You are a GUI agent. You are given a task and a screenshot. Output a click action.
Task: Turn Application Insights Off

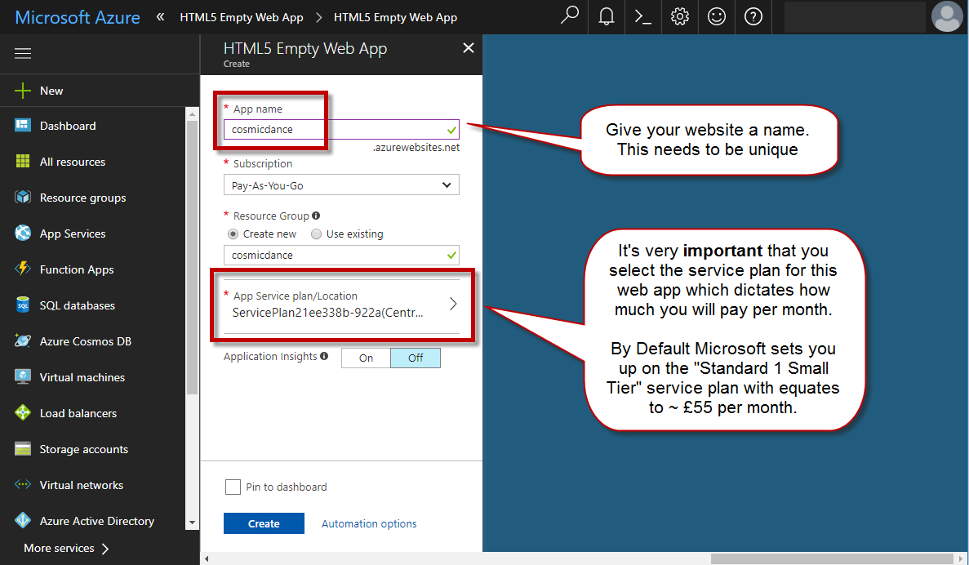click(416, 358)
